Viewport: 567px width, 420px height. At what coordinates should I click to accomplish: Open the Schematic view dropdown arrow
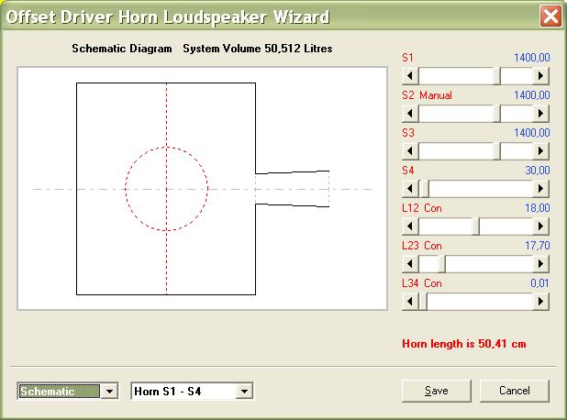pos(109,391)
